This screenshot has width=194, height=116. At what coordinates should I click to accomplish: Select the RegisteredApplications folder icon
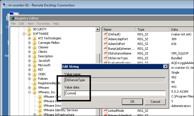coord(35,83)
